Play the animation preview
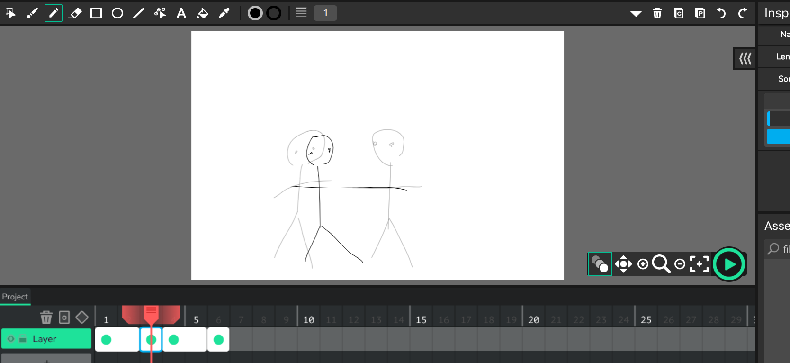Screen dimensions: 790x363 [x=729, y=264]
